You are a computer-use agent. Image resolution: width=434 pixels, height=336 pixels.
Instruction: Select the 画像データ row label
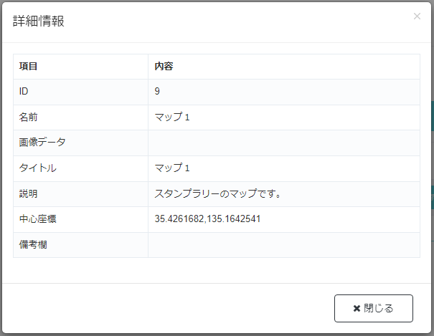(x=42, y=143)
